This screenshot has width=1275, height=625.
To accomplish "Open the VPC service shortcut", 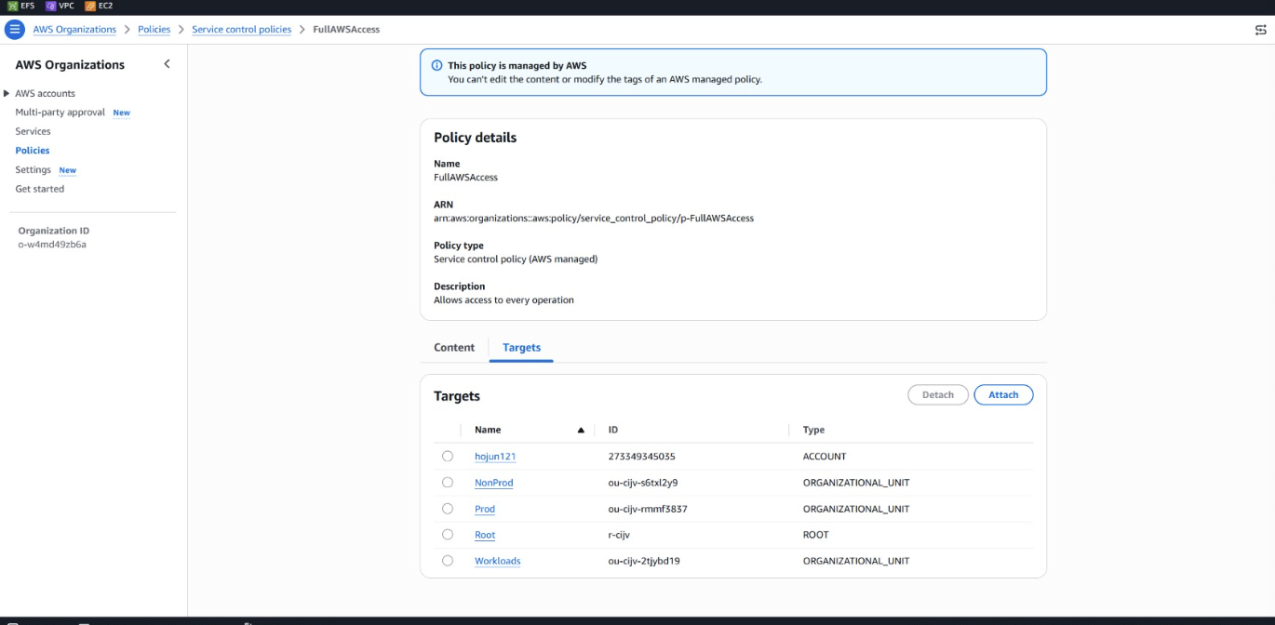I will (x=60, y=6).
